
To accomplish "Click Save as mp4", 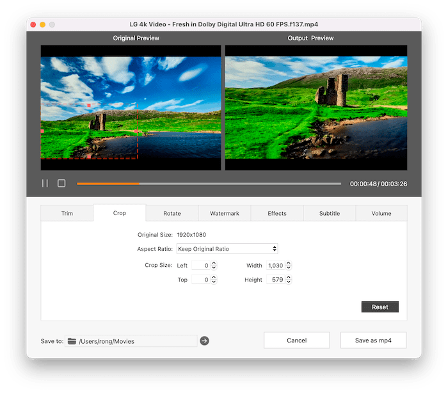I will (373, 341).
